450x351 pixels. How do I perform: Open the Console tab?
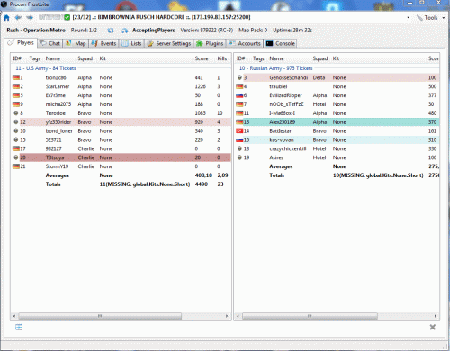[281, 43]
